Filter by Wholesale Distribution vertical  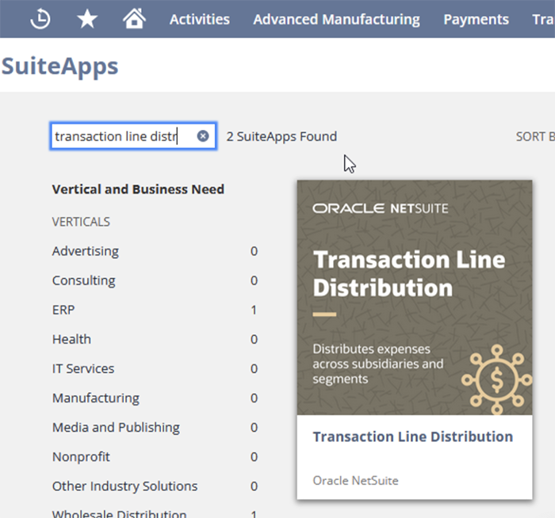[119, 512]
